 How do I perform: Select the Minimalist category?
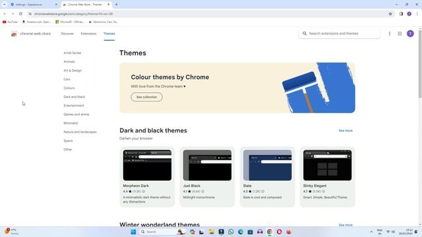(71, 123)
